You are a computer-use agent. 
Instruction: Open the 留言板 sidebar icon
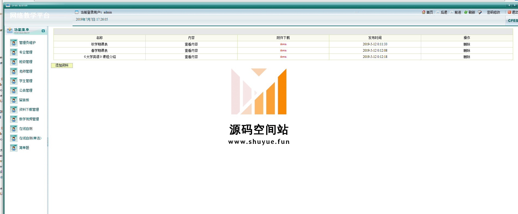point(14,100)
